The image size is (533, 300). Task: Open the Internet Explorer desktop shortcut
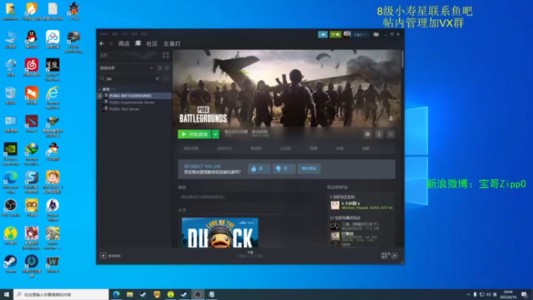(x=53, y=98)
